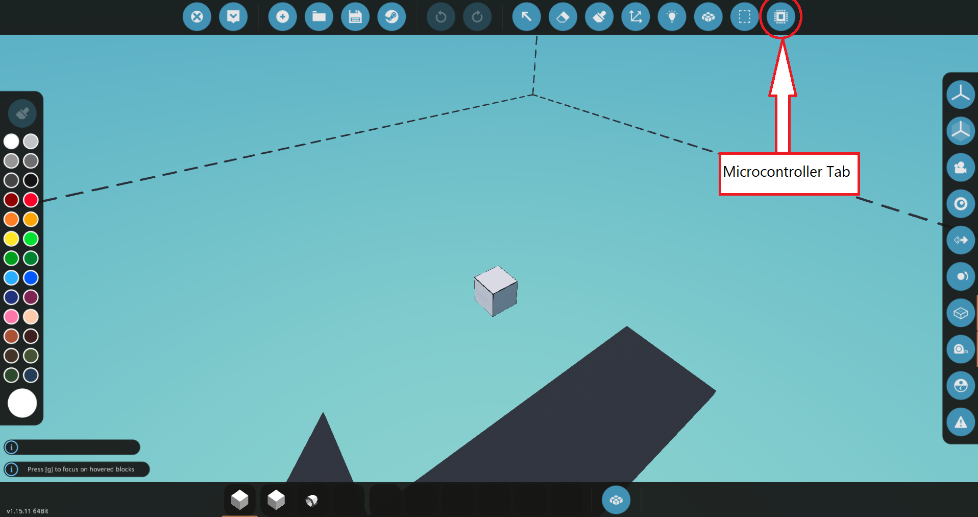Create a new vehicle with the plus icon
This screenshot has width=978, height=517.
tap(282, 17)
